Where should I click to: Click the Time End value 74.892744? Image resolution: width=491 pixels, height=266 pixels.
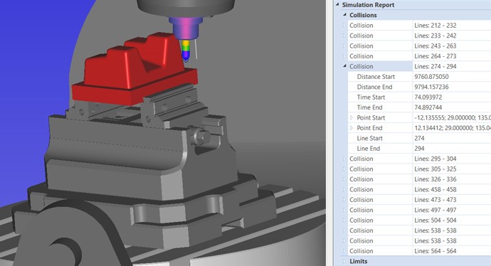[428, 107]
